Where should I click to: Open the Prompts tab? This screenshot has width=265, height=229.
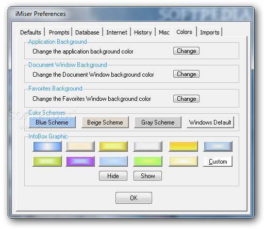[x=59, y=32]
